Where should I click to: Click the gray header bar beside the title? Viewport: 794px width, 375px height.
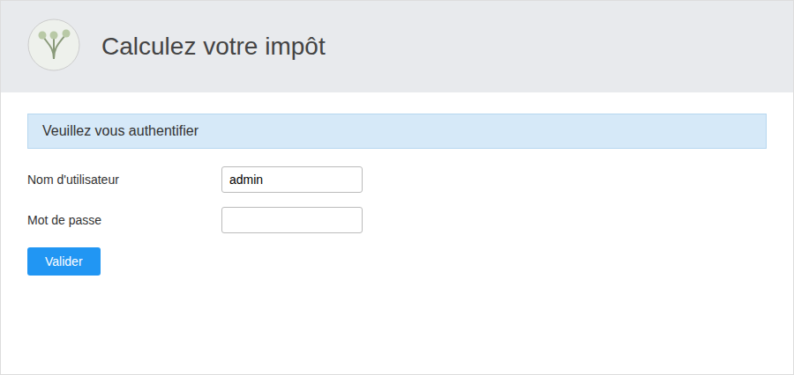click(557, 46)
